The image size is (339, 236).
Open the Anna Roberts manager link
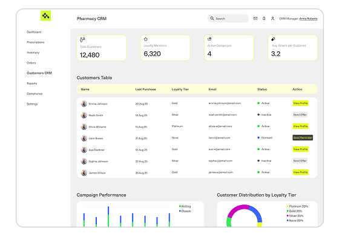pos(308,19)
